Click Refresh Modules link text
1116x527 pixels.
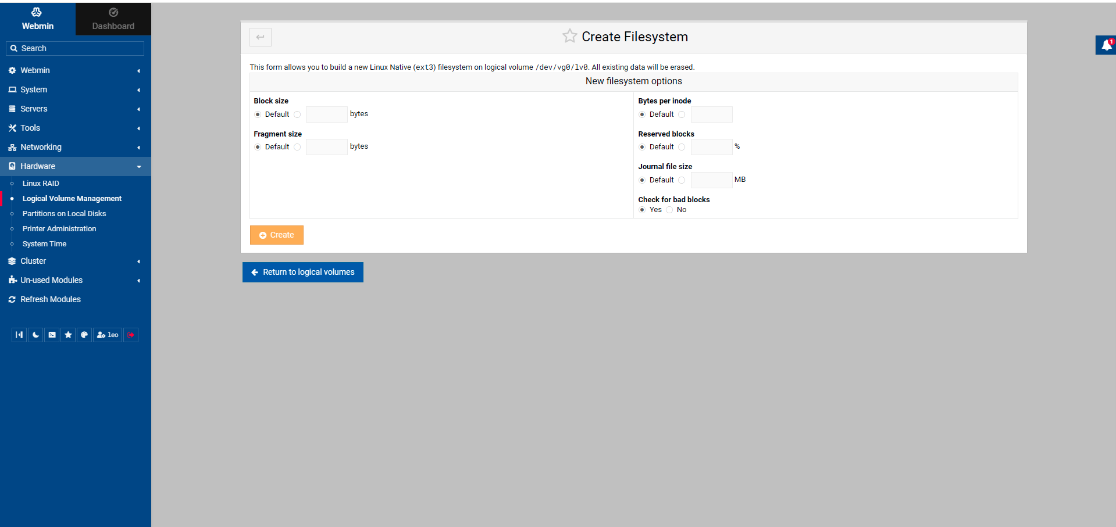51,299
